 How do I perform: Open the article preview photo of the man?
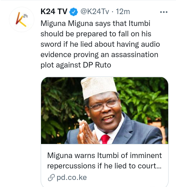105,111
